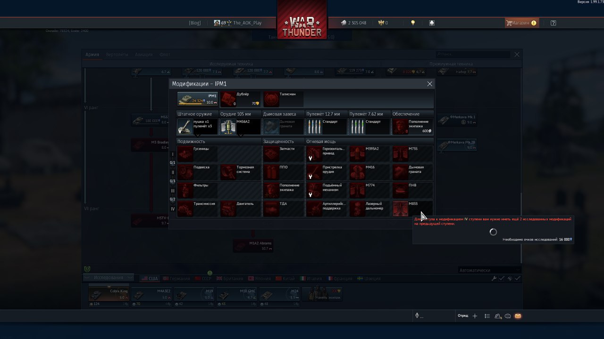Select the СССР nation tab
This screenshot has width=604, height=339.
pyautogui.click(x=203, y=279)
